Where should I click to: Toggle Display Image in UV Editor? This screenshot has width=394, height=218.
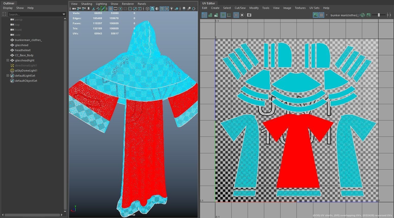[316, 15]
